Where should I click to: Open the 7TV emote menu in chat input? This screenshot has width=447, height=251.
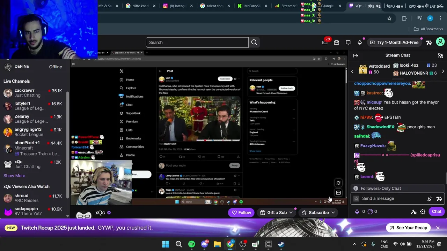click(439, 199)
